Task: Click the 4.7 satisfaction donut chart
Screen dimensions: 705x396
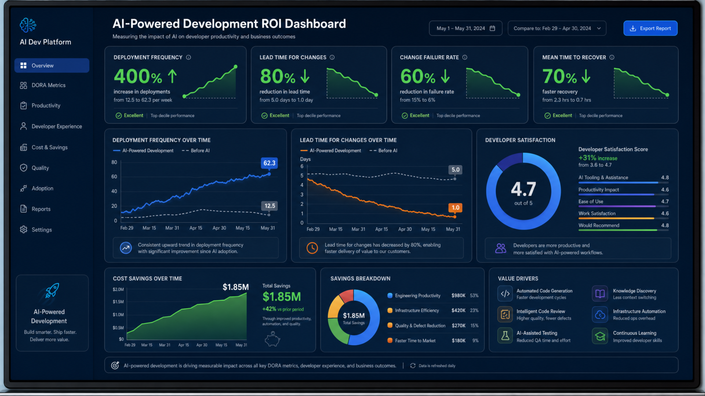Action: tap(523, 191)
